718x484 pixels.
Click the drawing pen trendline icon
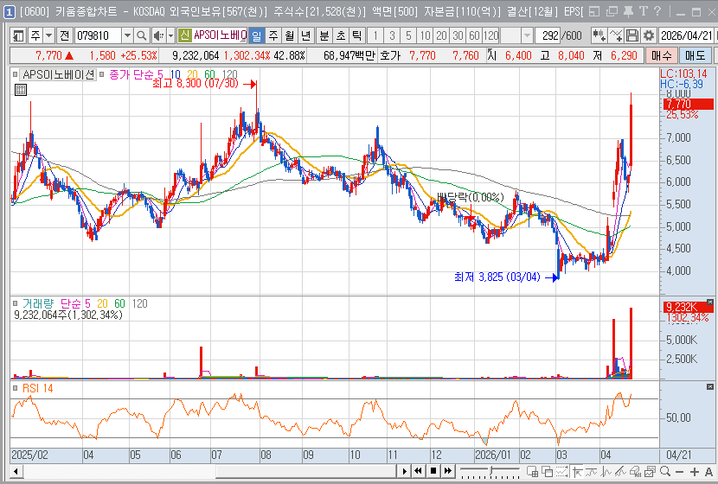tap(620, 471)
